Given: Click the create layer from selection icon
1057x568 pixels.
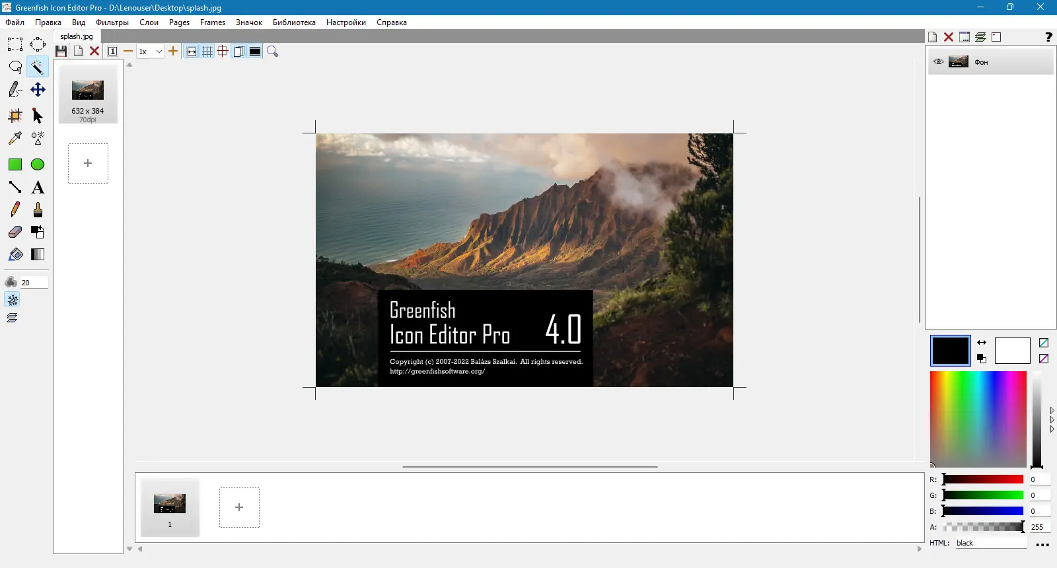Looking at the screenshot, I should point(996,37).
